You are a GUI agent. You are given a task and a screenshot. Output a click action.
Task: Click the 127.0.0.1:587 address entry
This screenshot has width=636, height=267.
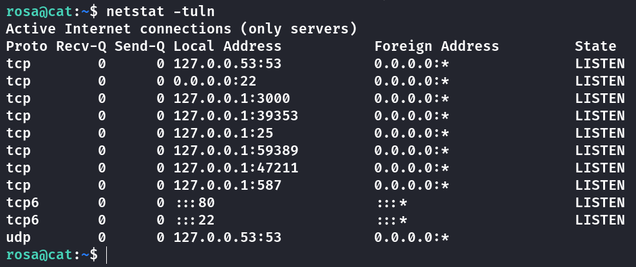pyautogui.click(x=227, y=185)
